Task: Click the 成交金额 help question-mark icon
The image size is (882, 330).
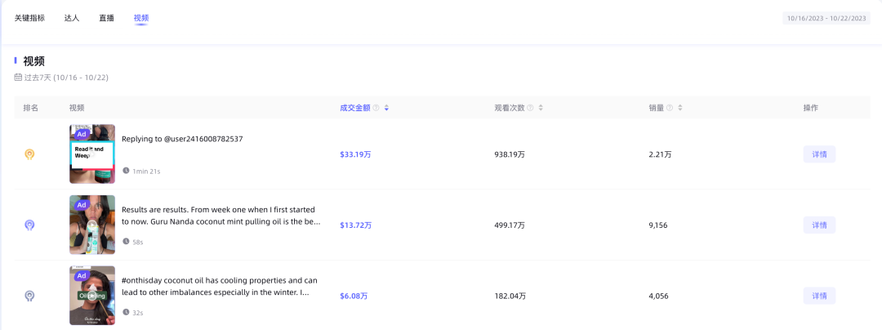Action: click(376, 108)
